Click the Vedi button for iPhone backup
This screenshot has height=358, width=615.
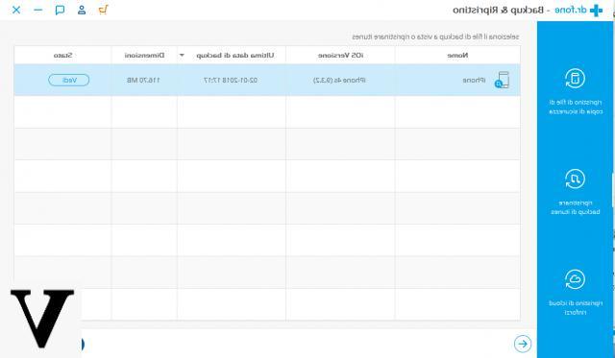68,80
